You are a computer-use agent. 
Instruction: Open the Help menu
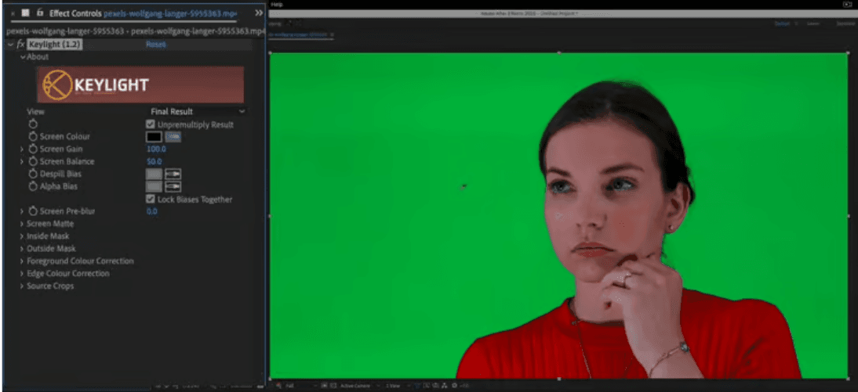point(276,4)
